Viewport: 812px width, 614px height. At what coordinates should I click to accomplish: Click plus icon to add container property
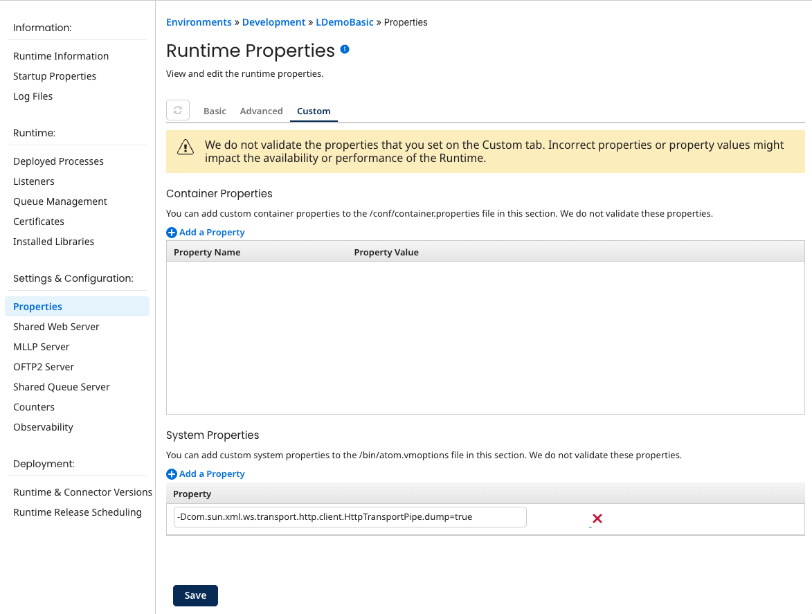(x=172, y=233)
